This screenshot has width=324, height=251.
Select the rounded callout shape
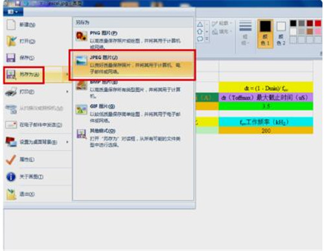(x=200, y=39)
